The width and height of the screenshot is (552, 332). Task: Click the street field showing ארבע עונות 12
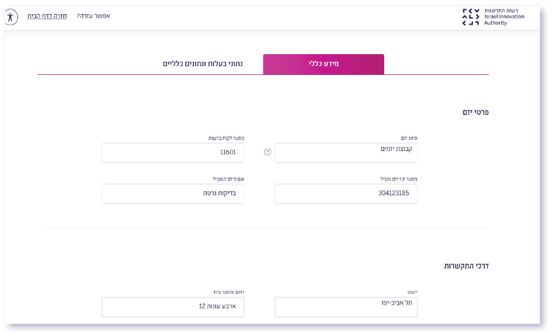173,307
